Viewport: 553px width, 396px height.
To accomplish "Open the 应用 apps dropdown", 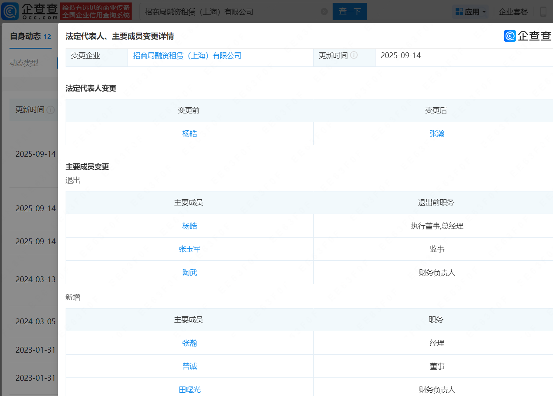I will click(x=470, y=12).
